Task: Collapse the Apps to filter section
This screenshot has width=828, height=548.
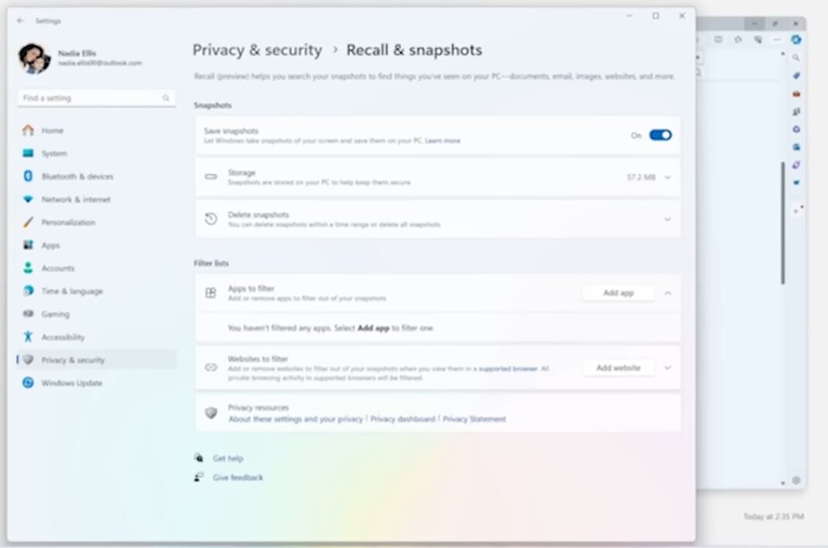Action: coord(667,293)
